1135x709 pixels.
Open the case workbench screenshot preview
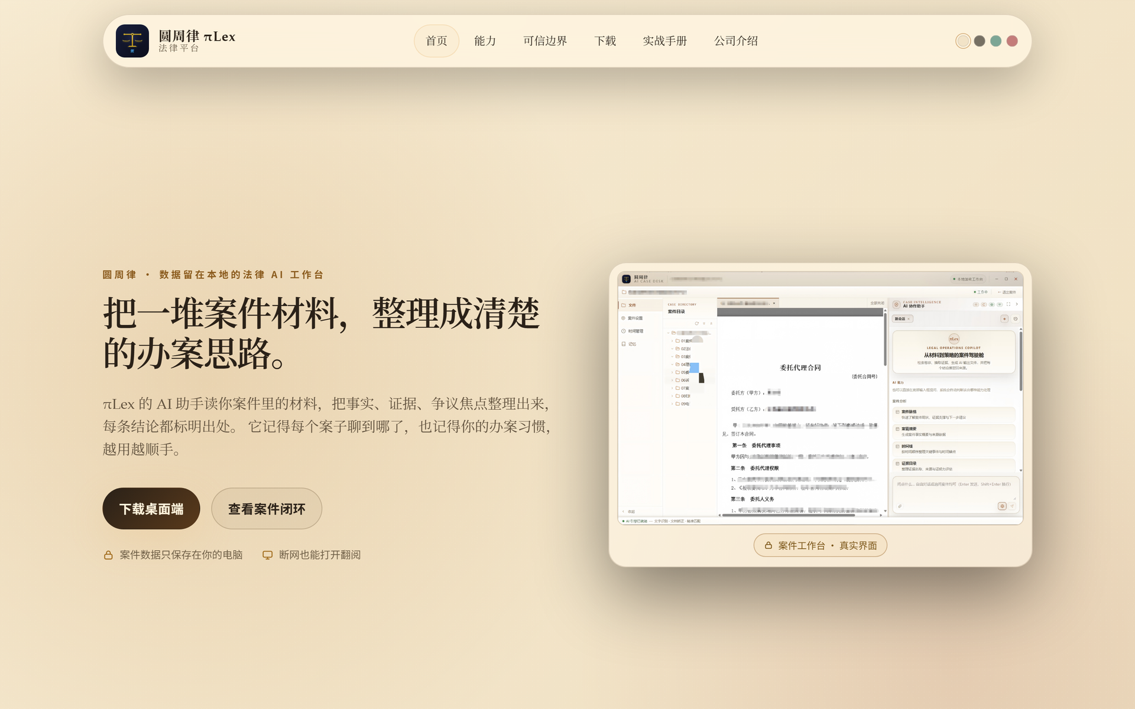click(821, 398)
